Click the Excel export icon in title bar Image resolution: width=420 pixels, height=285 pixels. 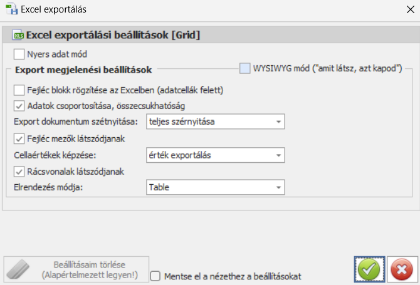click(x=11, y=9)
